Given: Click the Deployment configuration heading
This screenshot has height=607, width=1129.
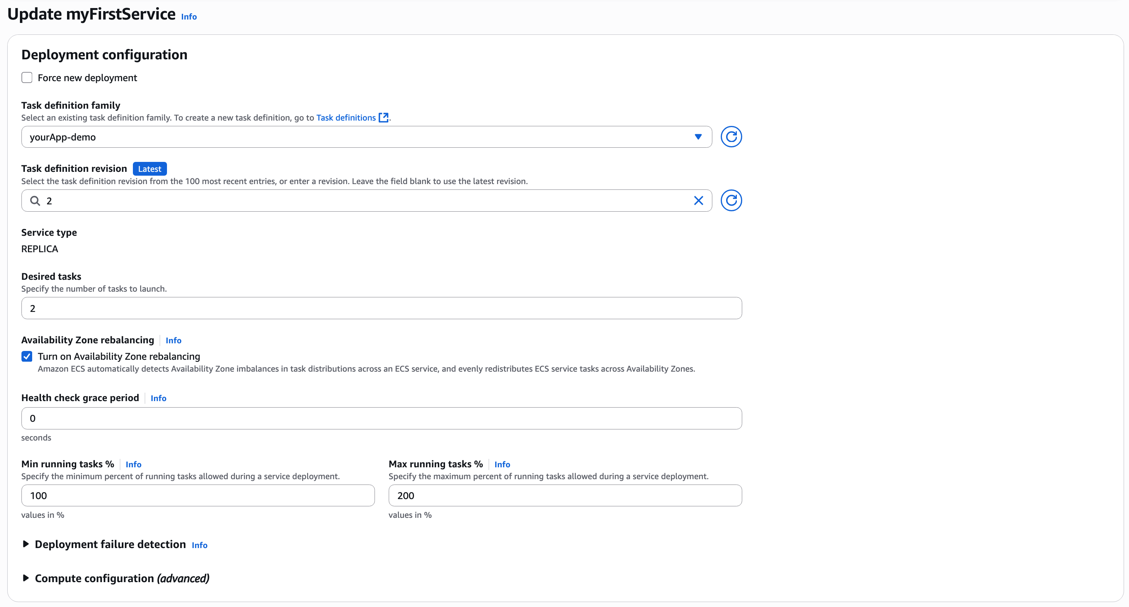Looking at the screenshot, I should [104, 55].
